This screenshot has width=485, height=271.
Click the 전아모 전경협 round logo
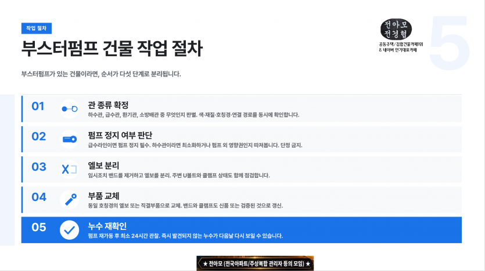coord(396,29)
